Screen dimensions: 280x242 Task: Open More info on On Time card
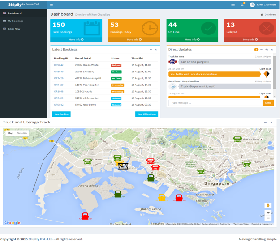[192, 40]
